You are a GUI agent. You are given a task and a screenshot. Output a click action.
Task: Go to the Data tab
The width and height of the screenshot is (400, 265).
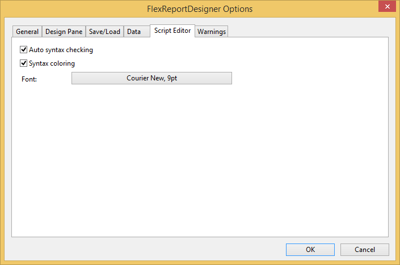[134, 32]
